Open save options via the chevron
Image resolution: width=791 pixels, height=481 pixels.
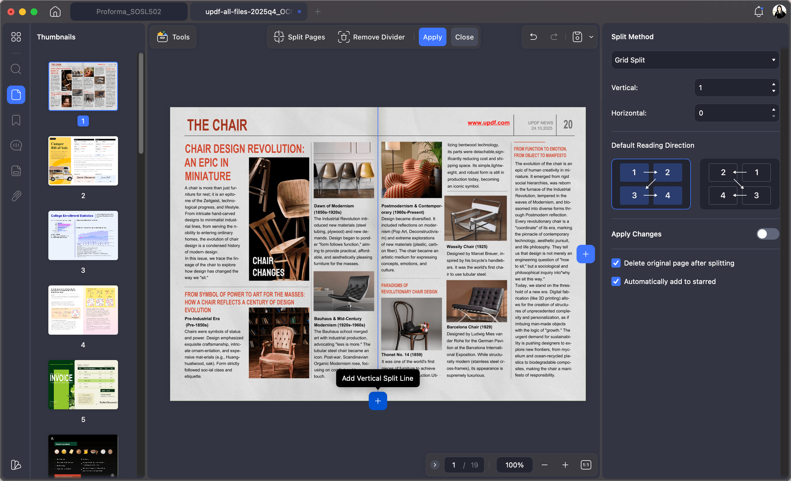pyautogui.click(x=591, y=37)
